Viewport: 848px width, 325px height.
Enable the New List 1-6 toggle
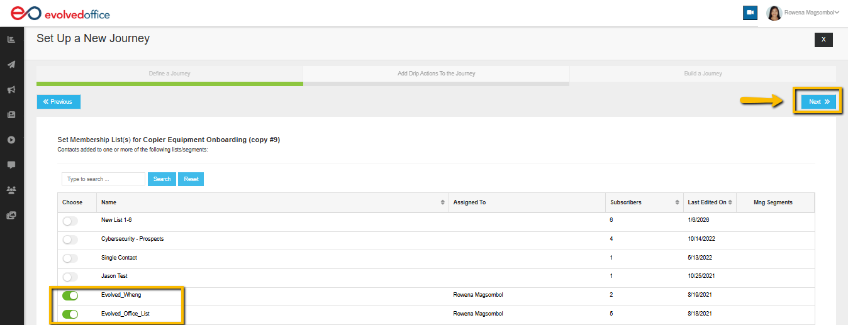[70, 221]
